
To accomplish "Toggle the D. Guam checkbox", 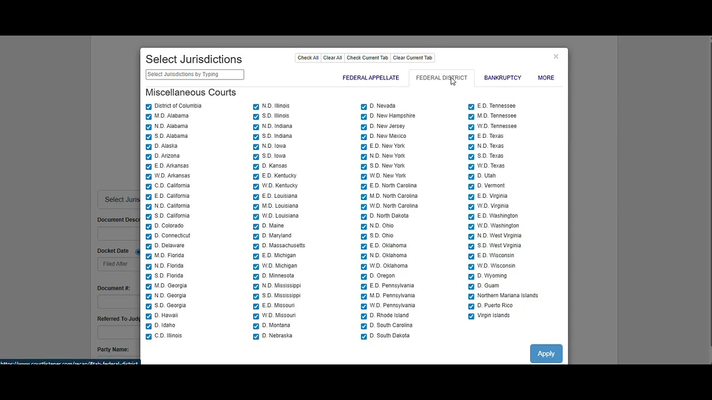I will point(471,286).
